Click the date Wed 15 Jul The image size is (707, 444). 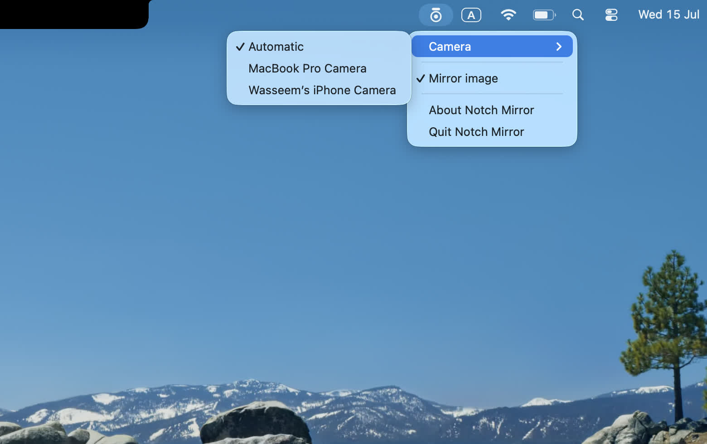668,14
